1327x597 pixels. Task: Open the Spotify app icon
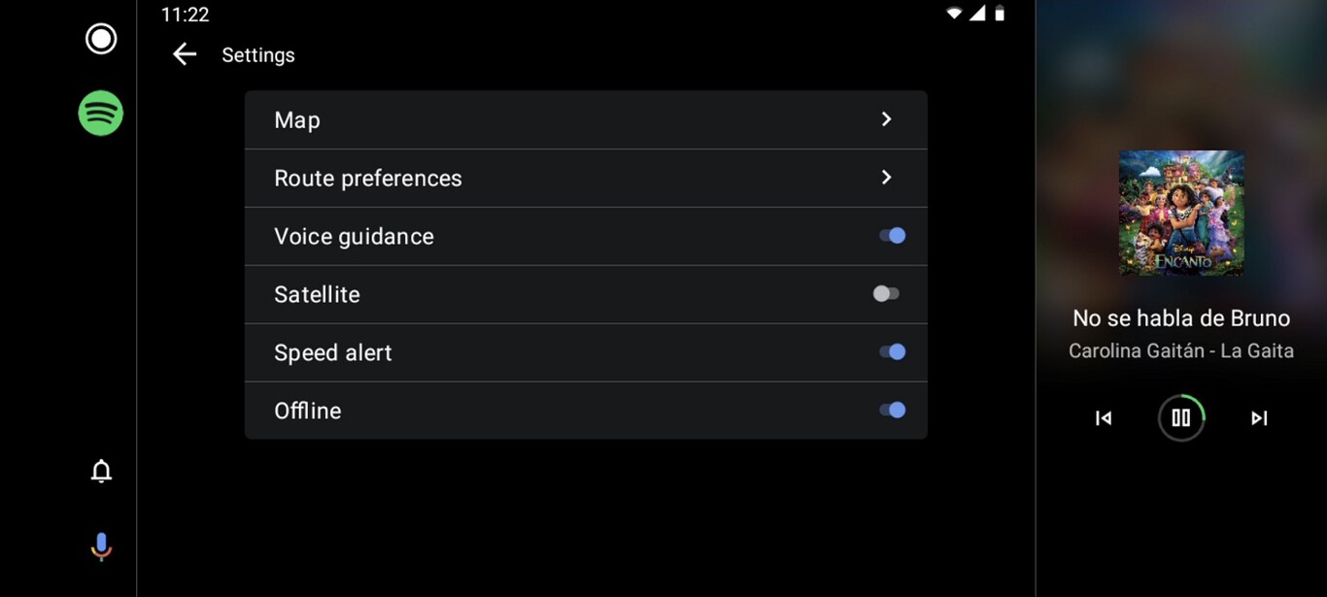coord(101,114)
